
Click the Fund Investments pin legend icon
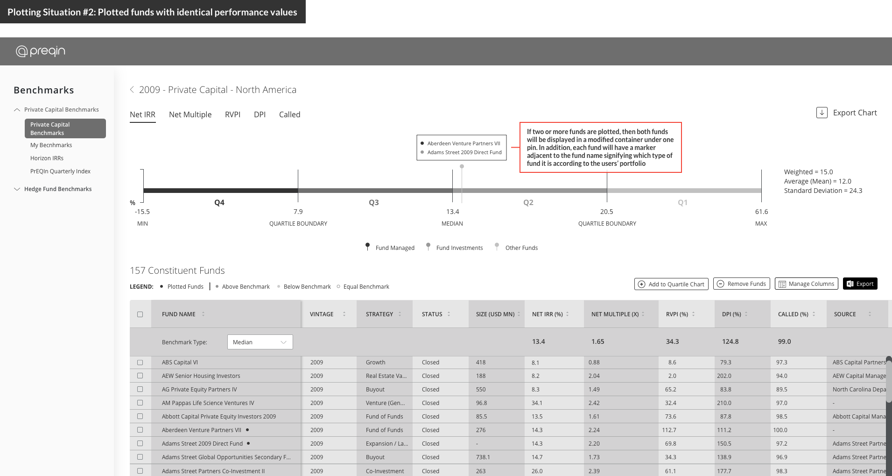click(428, 247)
